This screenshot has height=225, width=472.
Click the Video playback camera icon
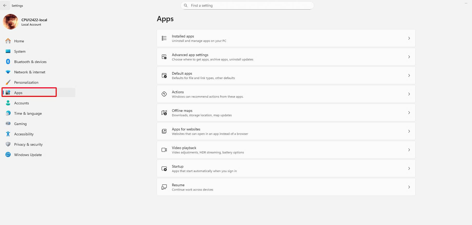click(164, 150)
